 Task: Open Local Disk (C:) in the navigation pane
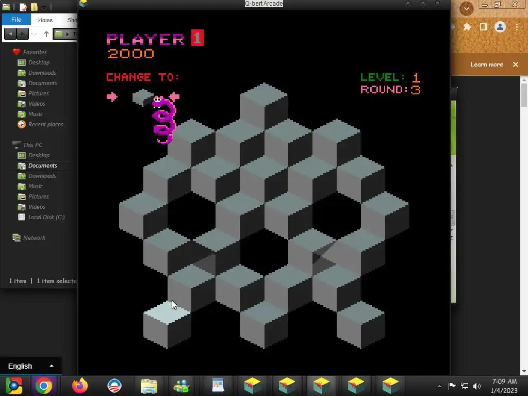click(46, 217)
